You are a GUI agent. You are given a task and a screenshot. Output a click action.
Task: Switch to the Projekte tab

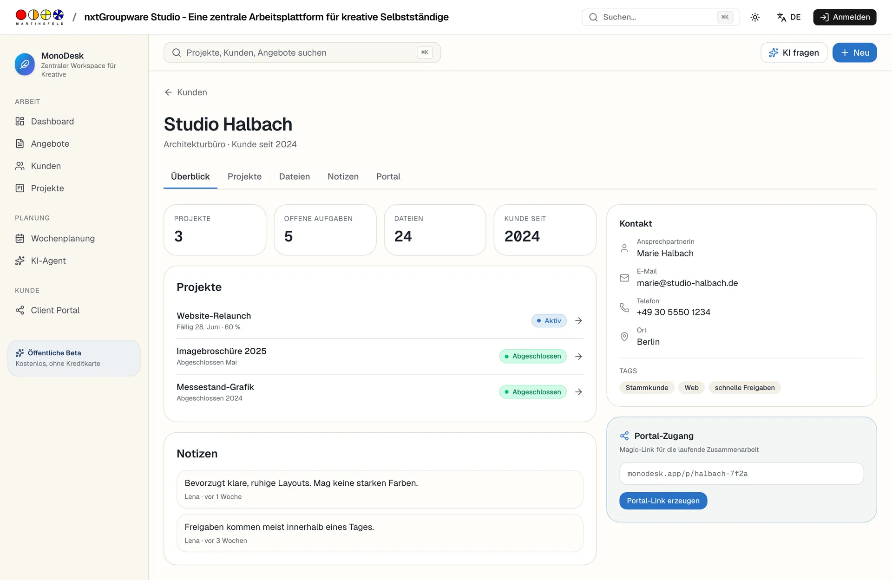point(244,176)
